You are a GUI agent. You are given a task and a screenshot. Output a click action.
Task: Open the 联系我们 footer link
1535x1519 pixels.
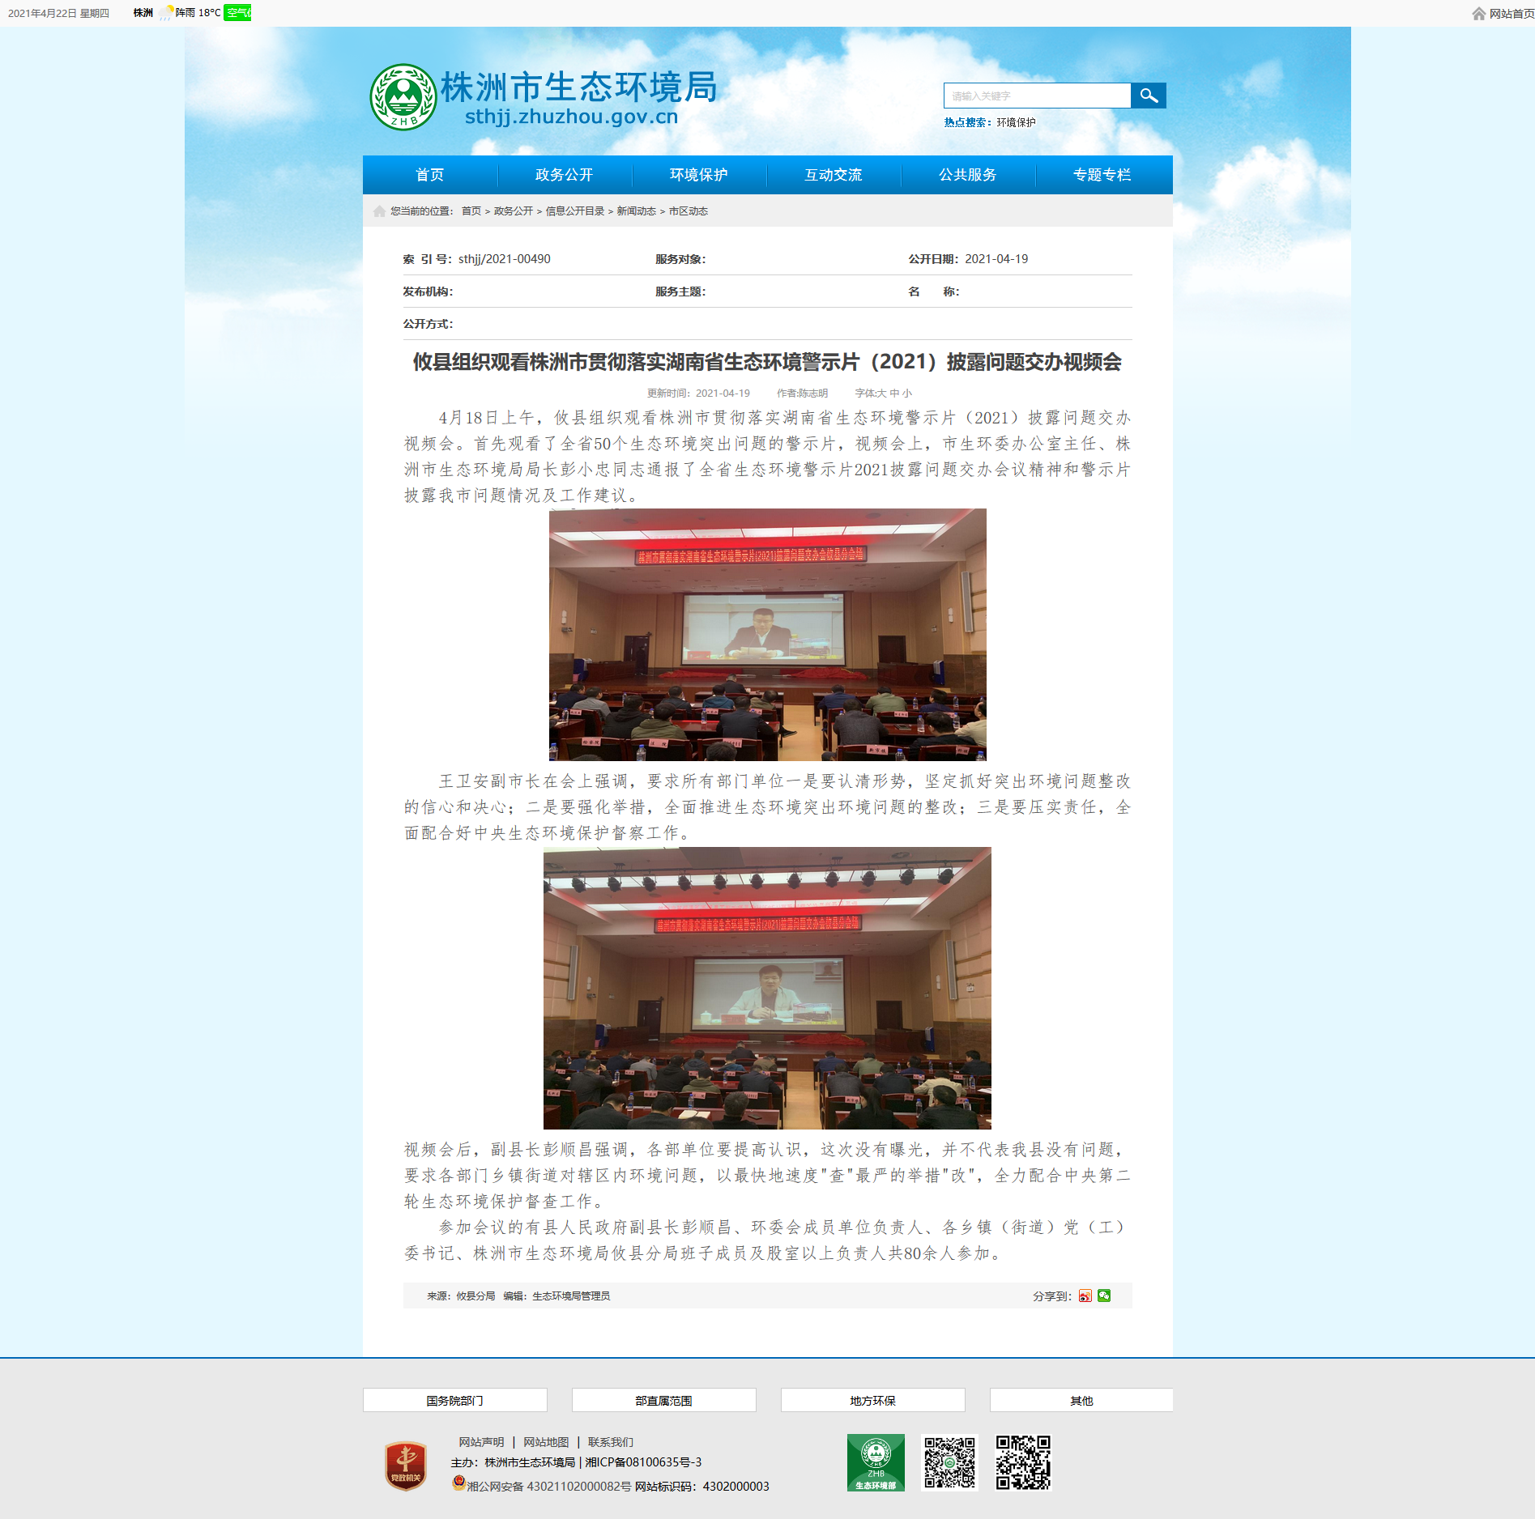pyautogui.click(x=610, y=1442)
